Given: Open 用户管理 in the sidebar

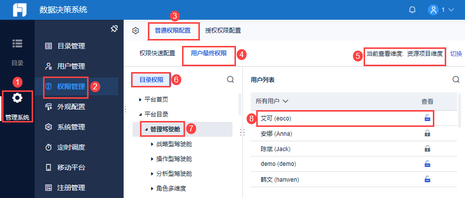Looking at the screenshot, I should [71, 66].
